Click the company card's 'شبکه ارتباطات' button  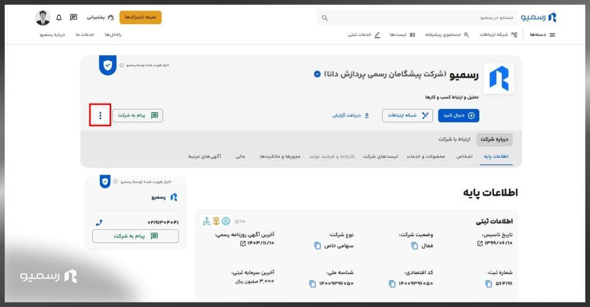(x=407, y=116)
